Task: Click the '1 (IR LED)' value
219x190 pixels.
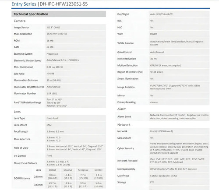Action: 52,93
